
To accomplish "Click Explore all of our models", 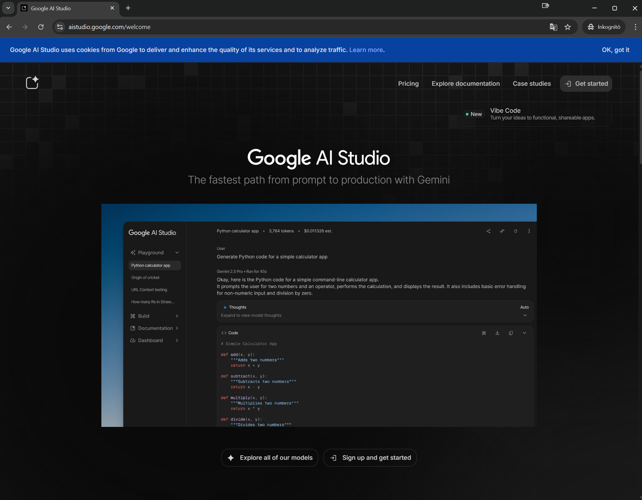I will point(269,457).
